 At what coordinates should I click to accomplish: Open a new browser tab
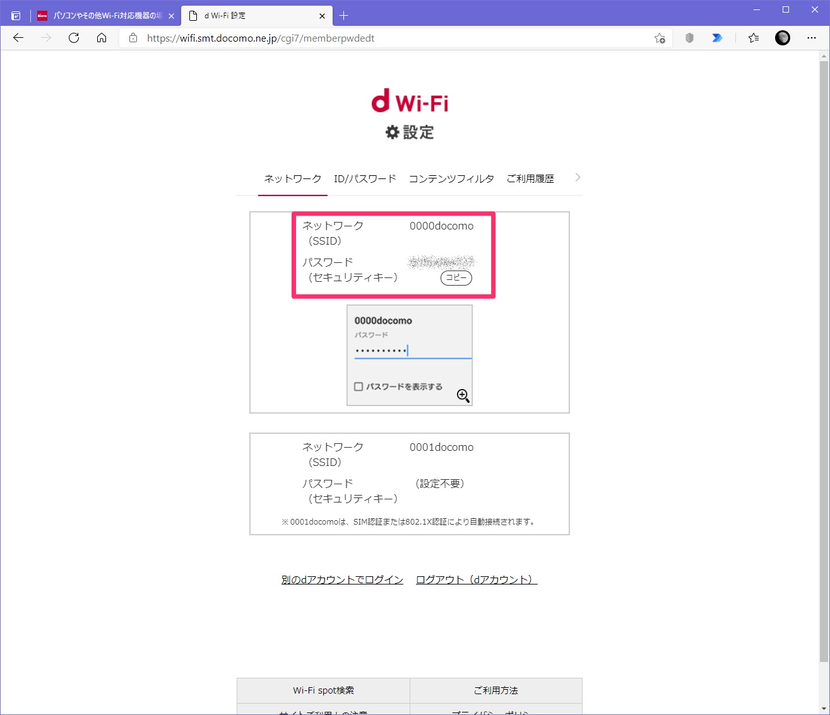[343, 16]
